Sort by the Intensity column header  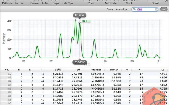pos(96,70)
